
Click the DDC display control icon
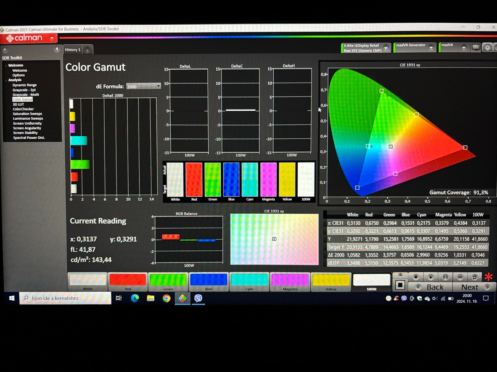476,47
